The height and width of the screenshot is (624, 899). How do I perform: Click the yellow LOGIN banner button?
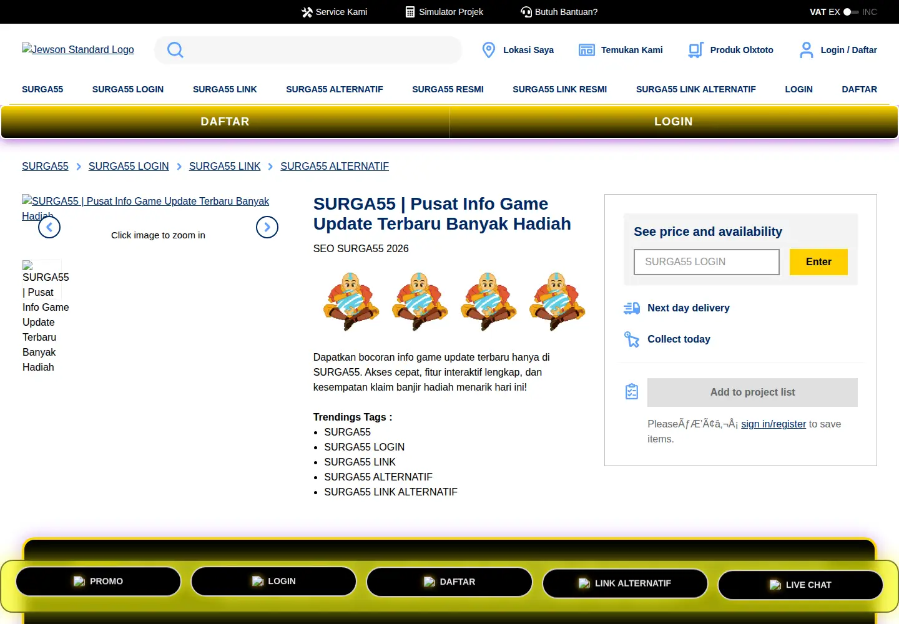coord(674,122)
